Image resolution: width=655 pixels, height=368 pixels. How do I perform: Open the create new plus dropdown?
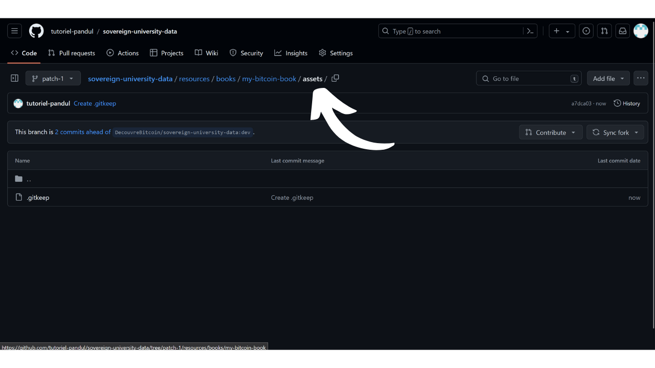562,31
